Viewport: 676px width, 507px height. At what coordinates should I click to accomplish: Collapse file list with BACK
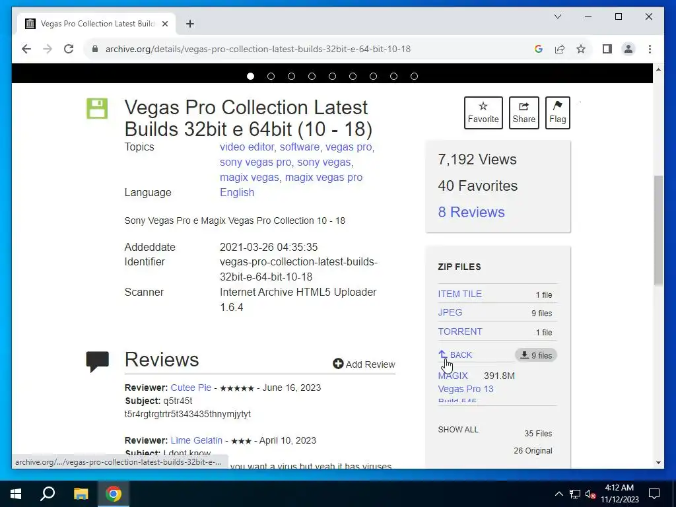(x=456, y=355)
